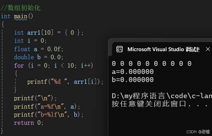
Task: Click the press any key prompt text
Action: coord(160,104)
